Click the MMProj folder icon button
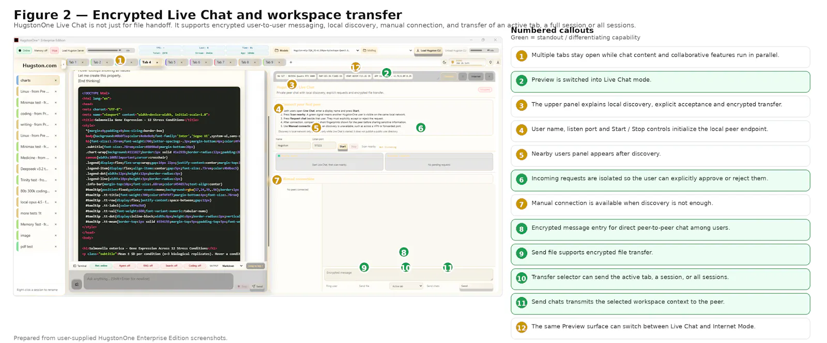 [x=370, y=51]
